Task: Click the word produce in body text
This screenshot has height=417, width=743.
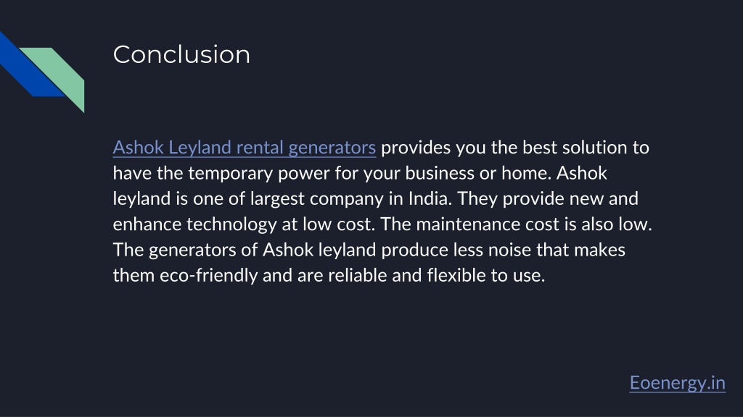Action: pyautogui.click(x=414, y=250)
